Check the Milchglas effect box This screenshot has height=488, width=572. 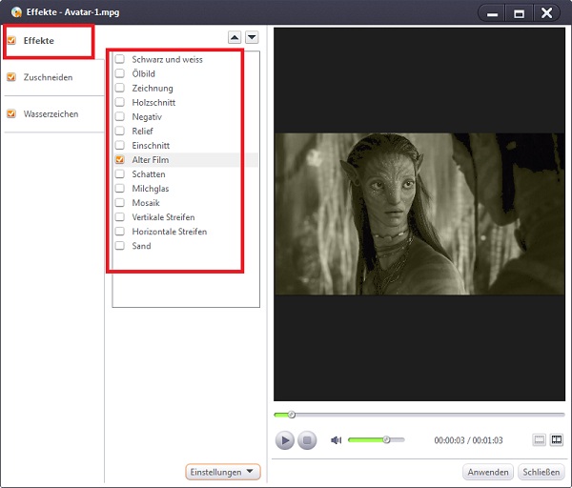(120, 188)
